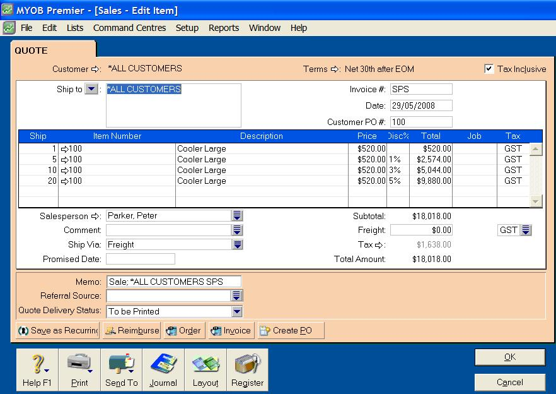Open the Freight GST tax code selector
The image size is (556, 394).
526,230
